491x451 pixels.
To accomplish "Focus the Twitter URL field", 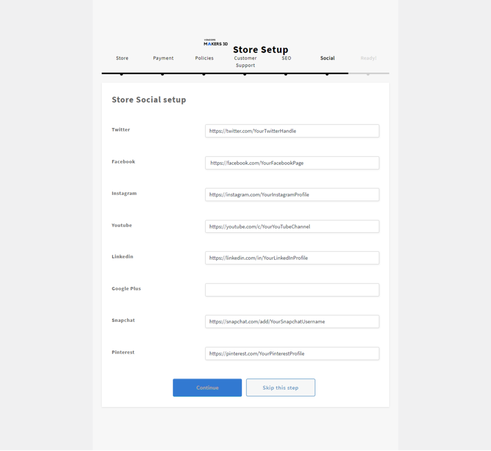I will pos(292,131).
